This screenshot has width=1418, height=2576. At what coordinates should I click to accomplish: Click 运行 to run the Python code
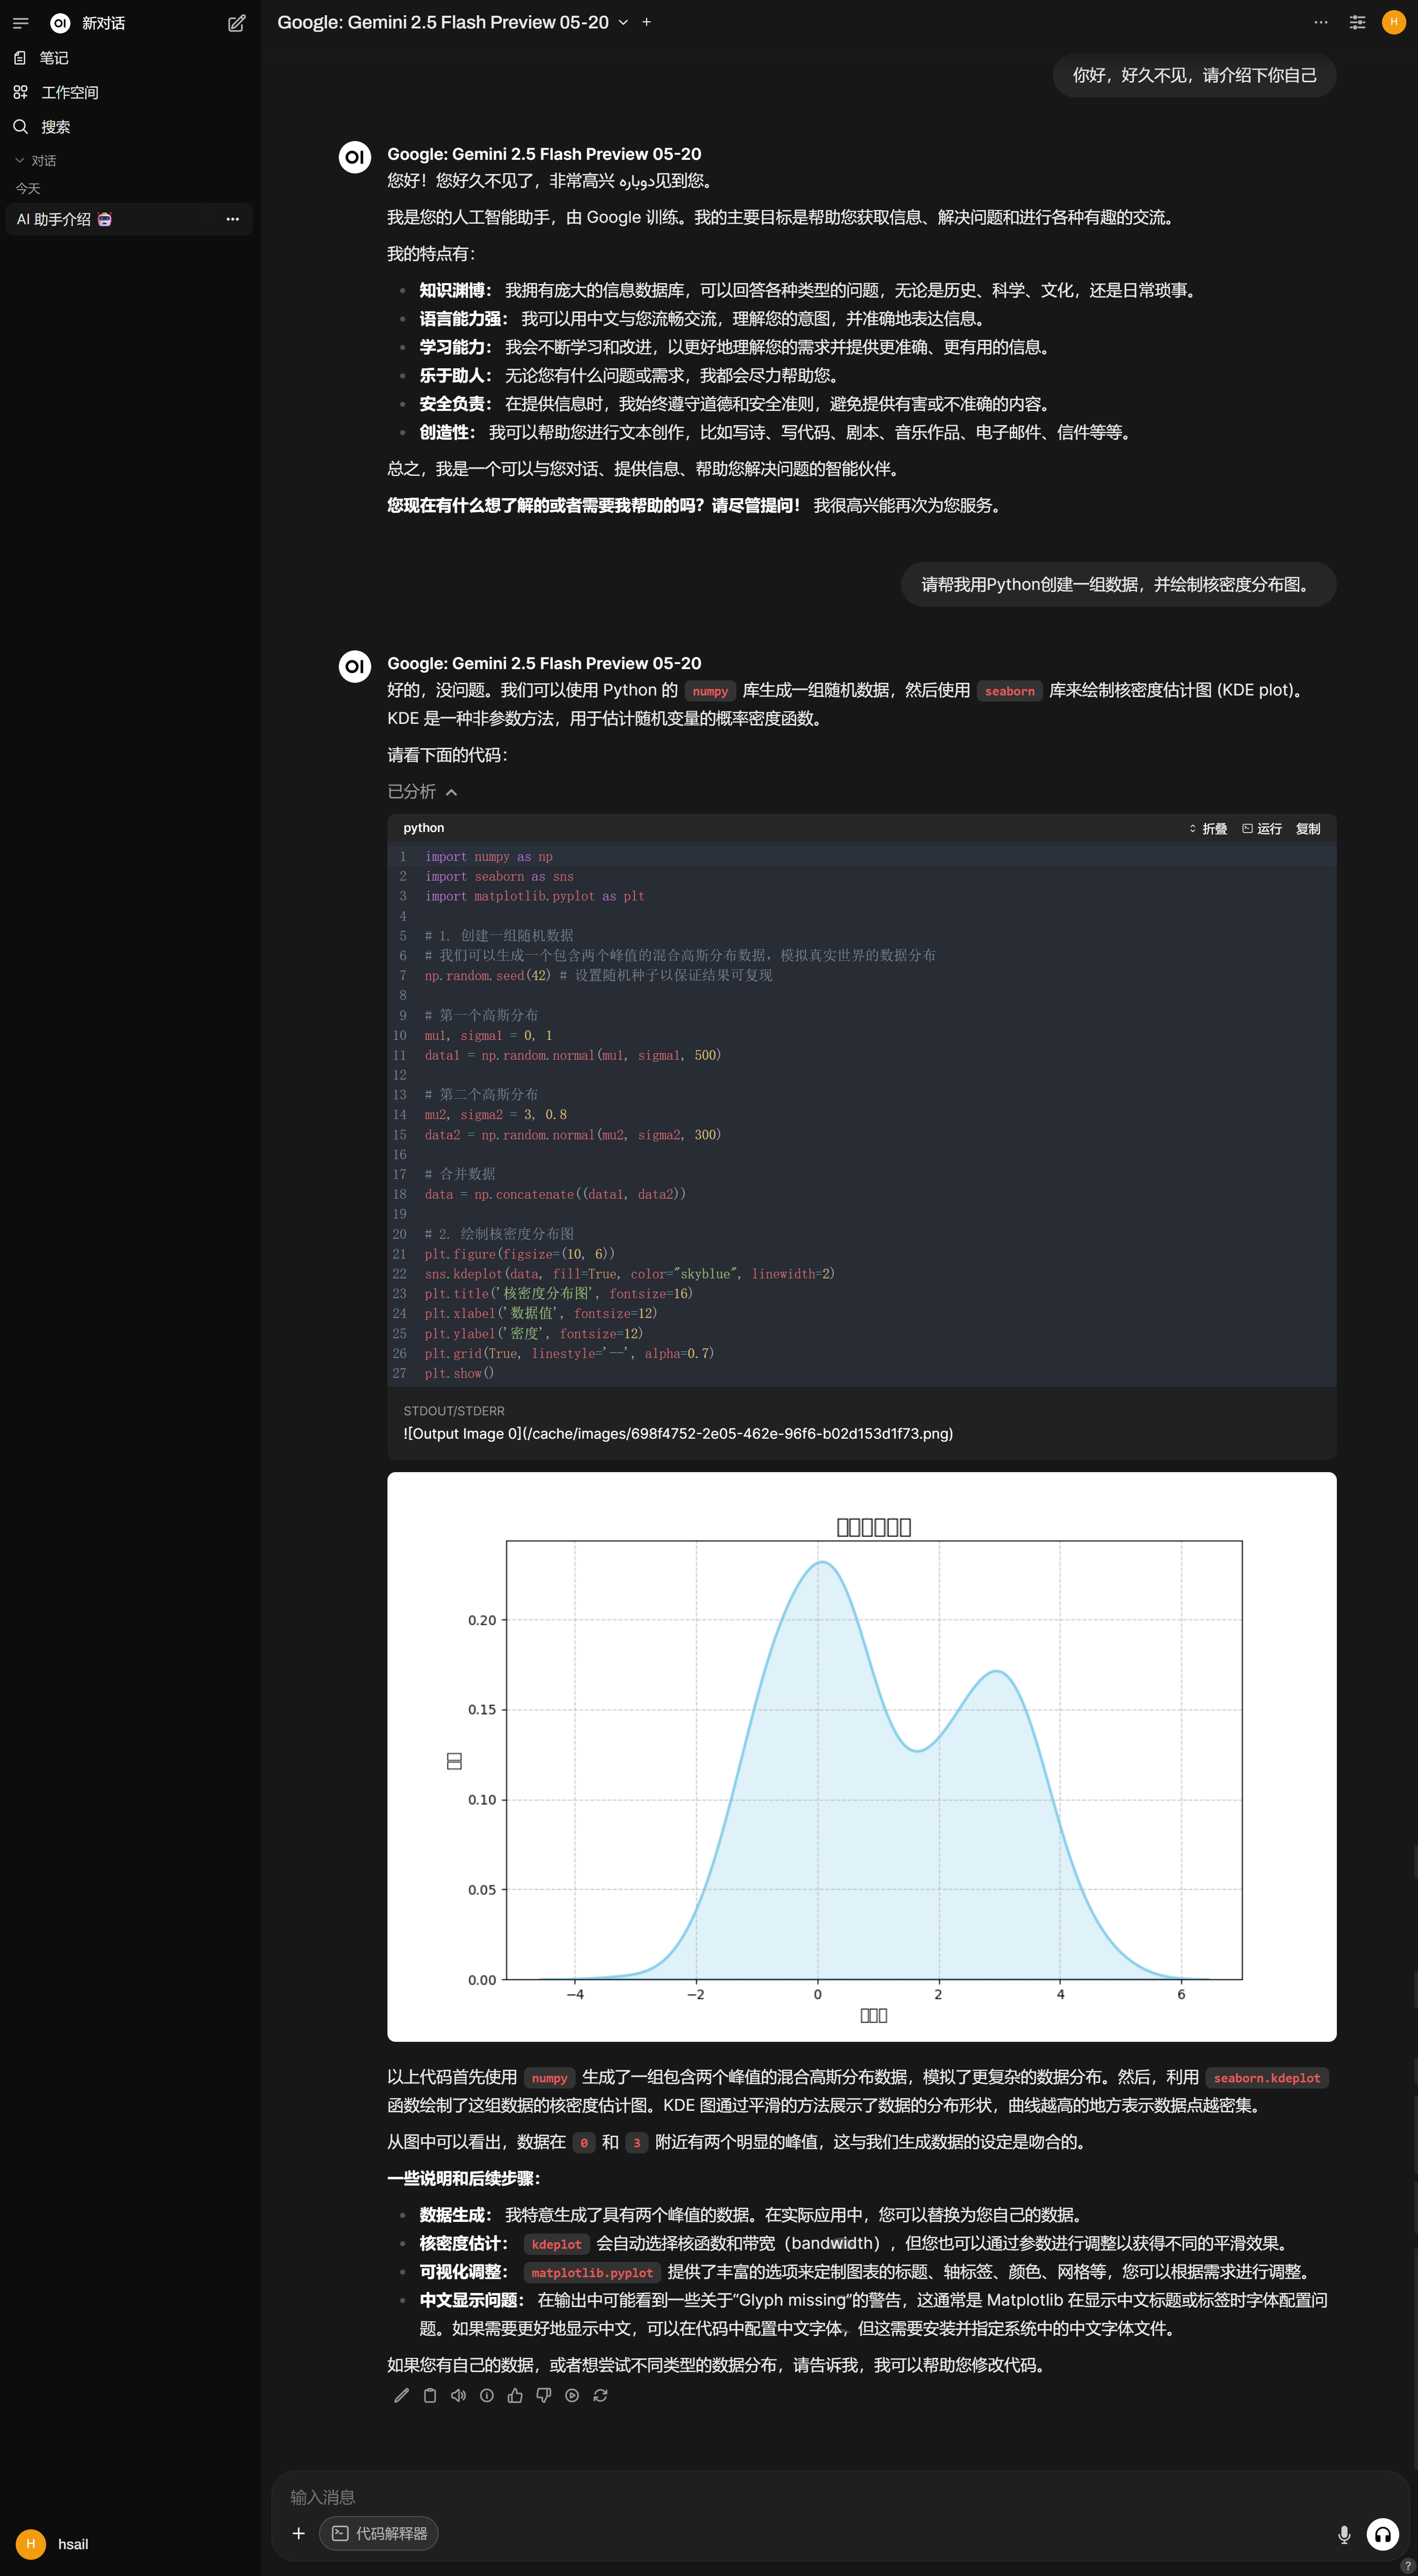[1262, 828]
